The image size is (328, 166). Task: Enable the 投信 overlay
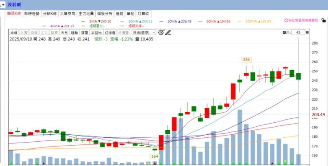[34, 33]
